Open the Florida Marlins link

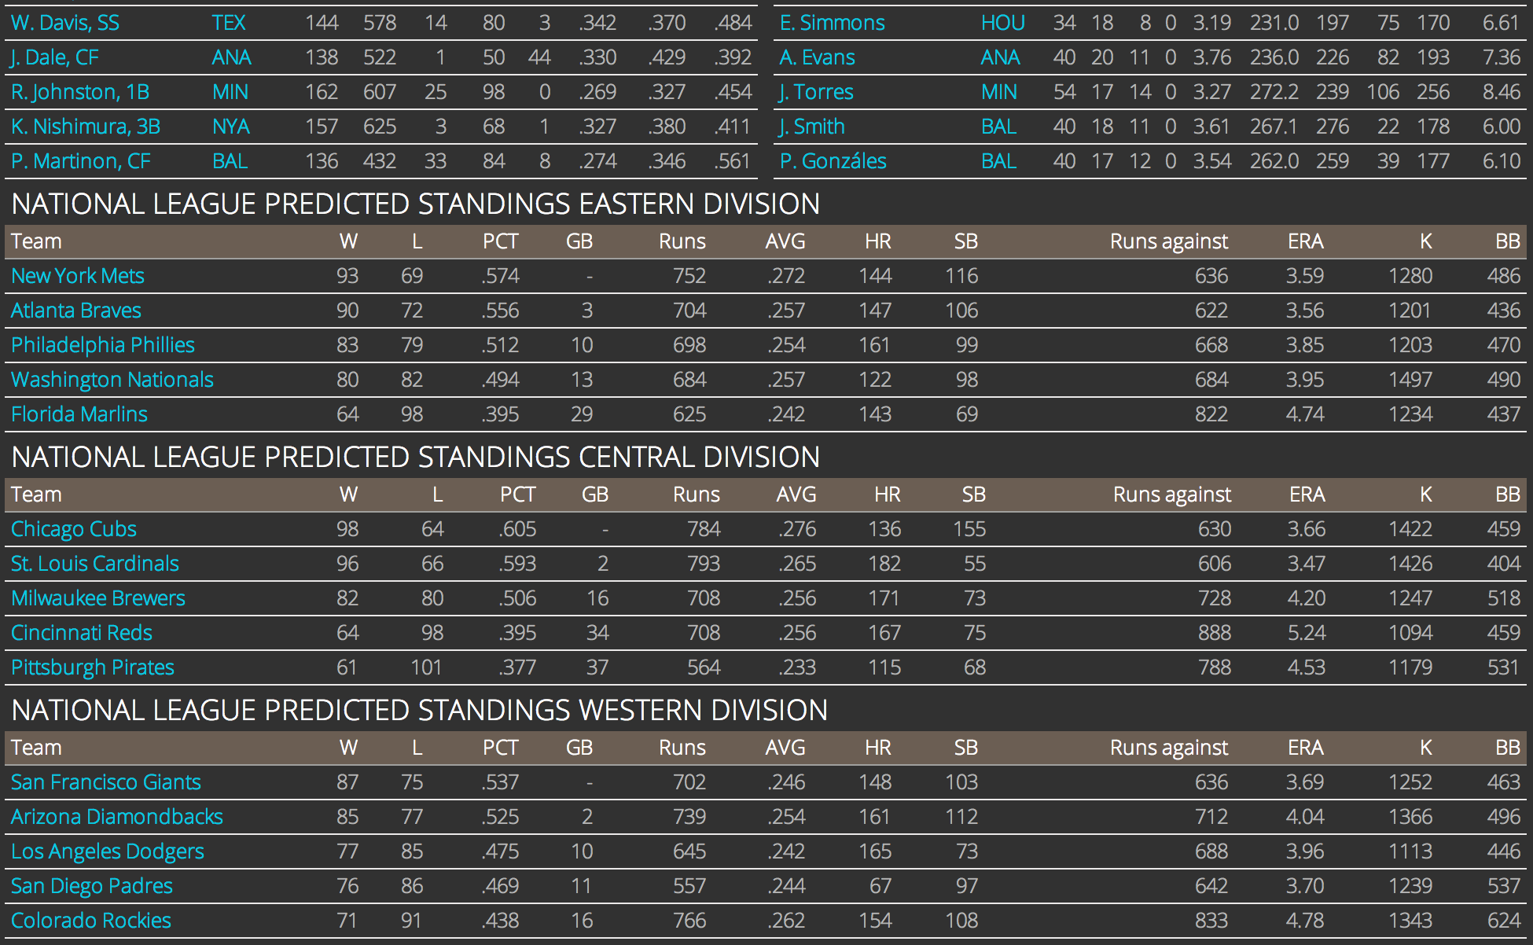pos(79,414)
